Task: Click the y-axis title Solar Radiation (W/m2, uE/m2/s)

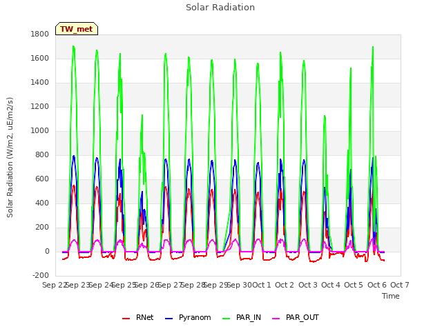Action: click(x=10, y=157)
